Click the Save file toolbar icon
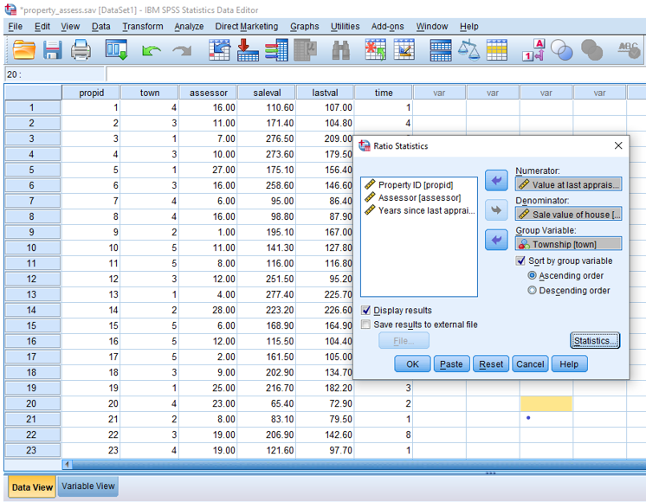 (x=52, y=51)
